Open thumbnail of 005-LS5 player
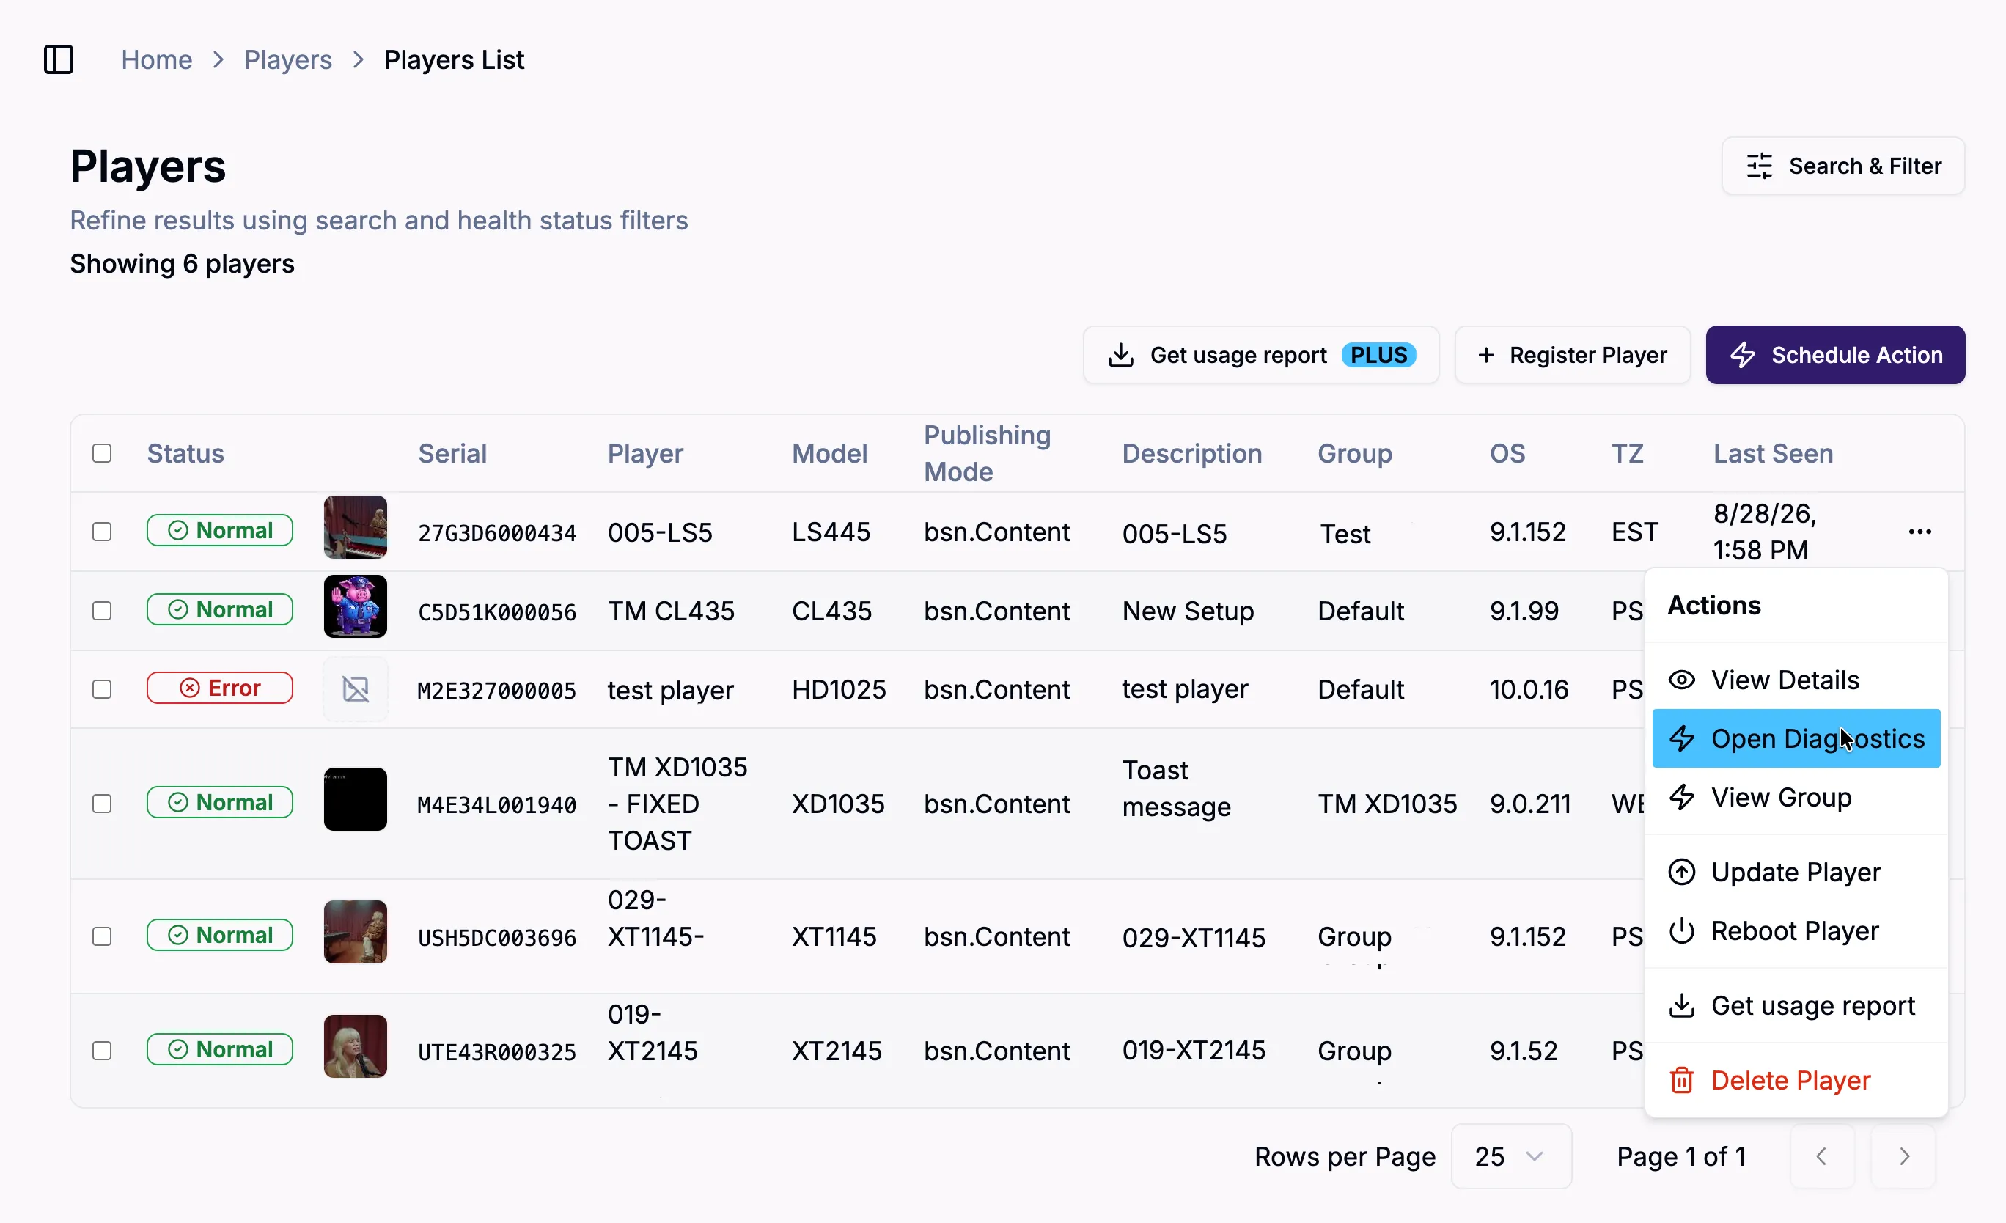 click(x=355, y=527)
